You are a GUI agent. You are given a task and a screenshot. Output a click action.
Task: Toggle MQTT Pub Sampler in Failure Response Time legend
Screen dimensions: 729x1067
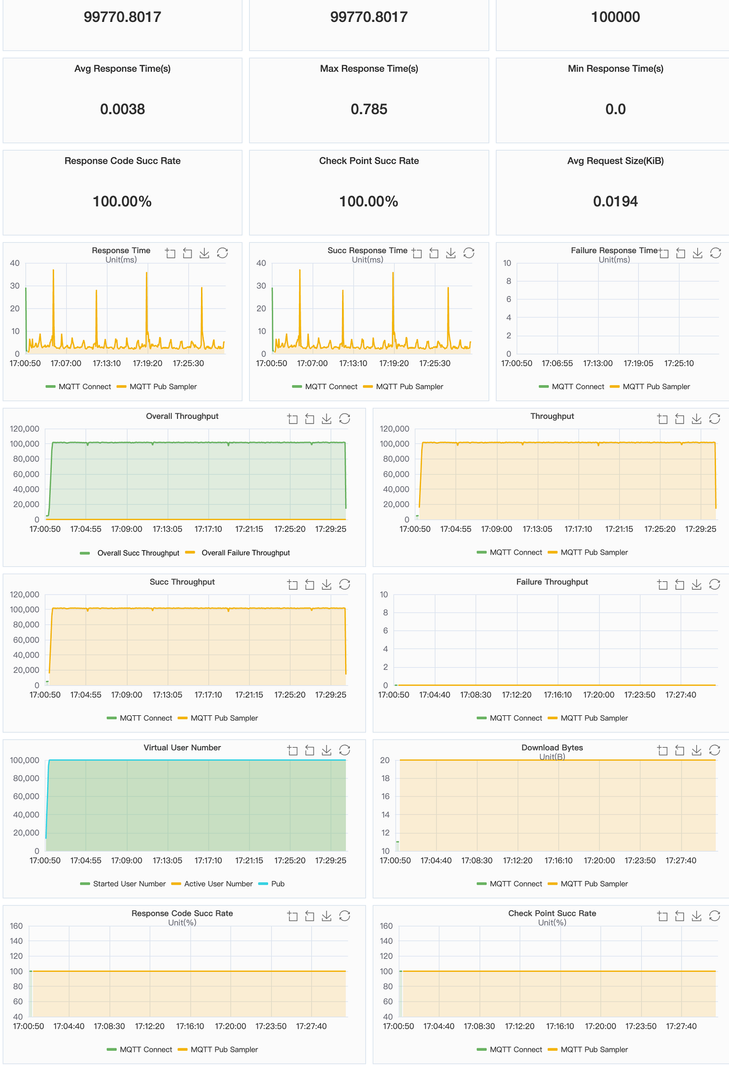650,387
